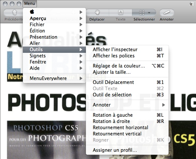This screenshot has height=159, width=196.
Task: Open the Présentation menu entry
Action: (54, 37)
